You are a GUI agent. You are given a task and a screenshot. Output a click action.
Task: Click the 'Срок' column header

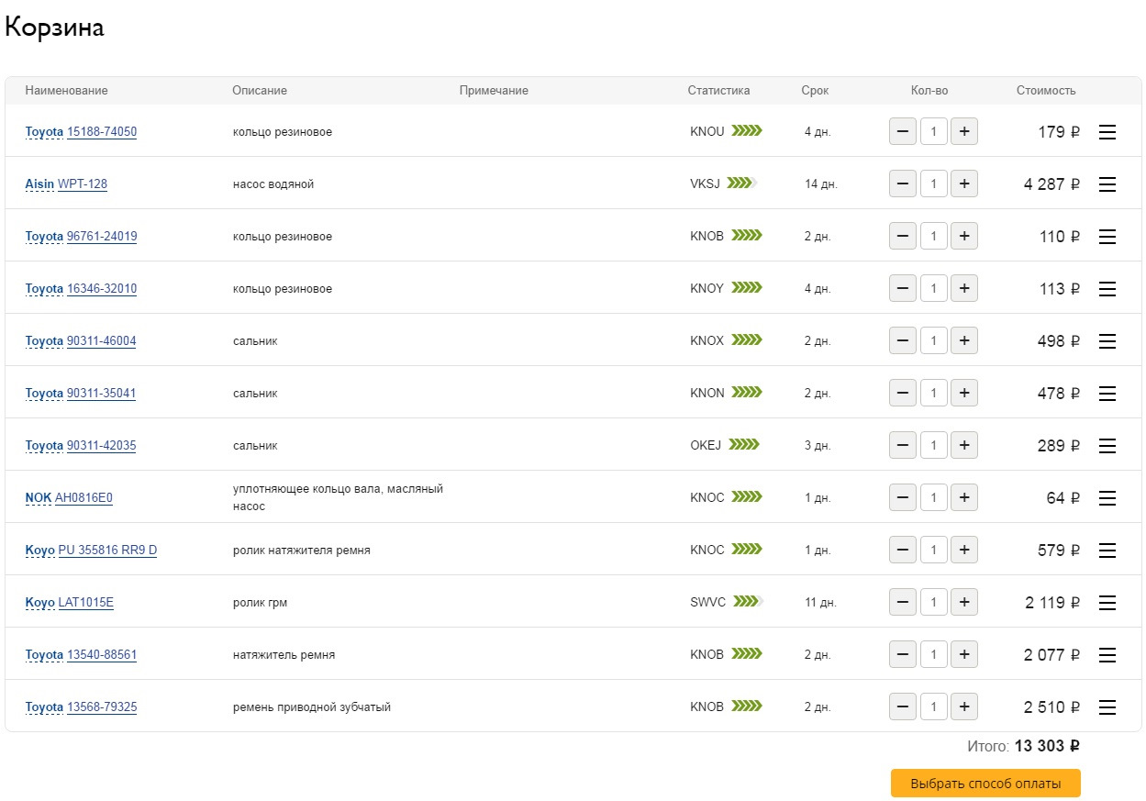tap(814, 91)
